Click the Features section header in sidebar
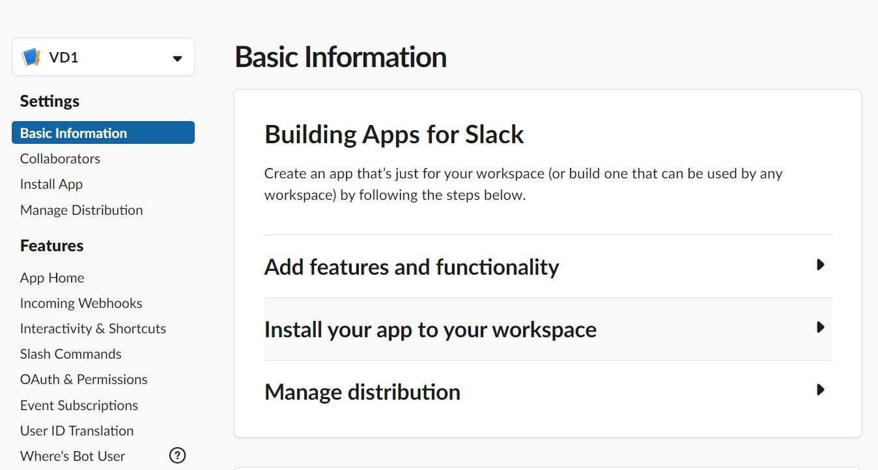Viewport: 878px width, 470px height. click(x=52, y=246)
